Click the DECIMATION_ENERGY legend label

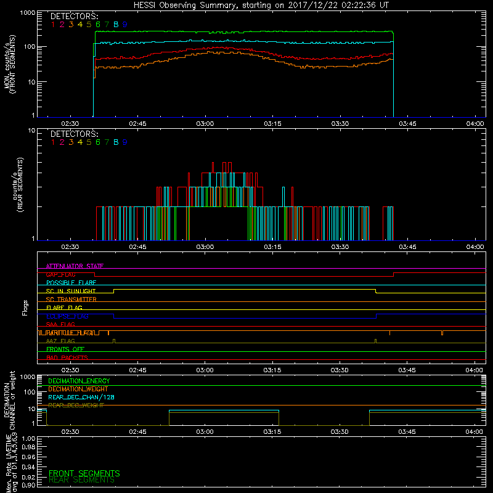pos(79,381)
